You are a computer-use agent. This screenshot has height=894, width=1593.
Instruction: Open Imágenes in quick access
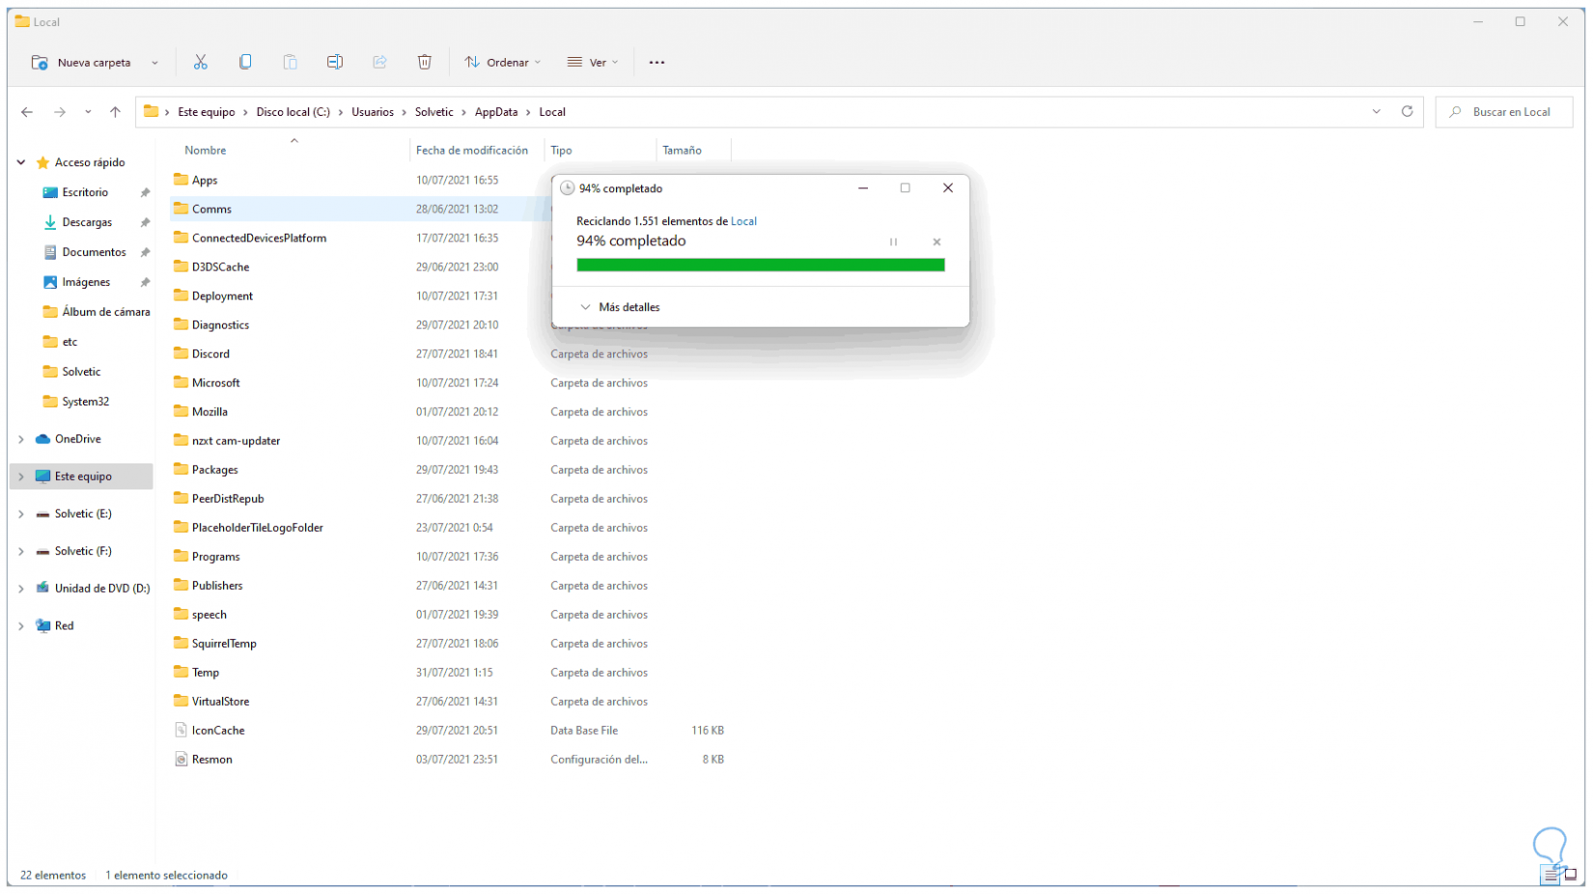tap(86, 282)
